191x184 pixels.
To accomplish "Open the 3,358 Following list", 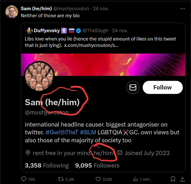I will pos(46,165).
